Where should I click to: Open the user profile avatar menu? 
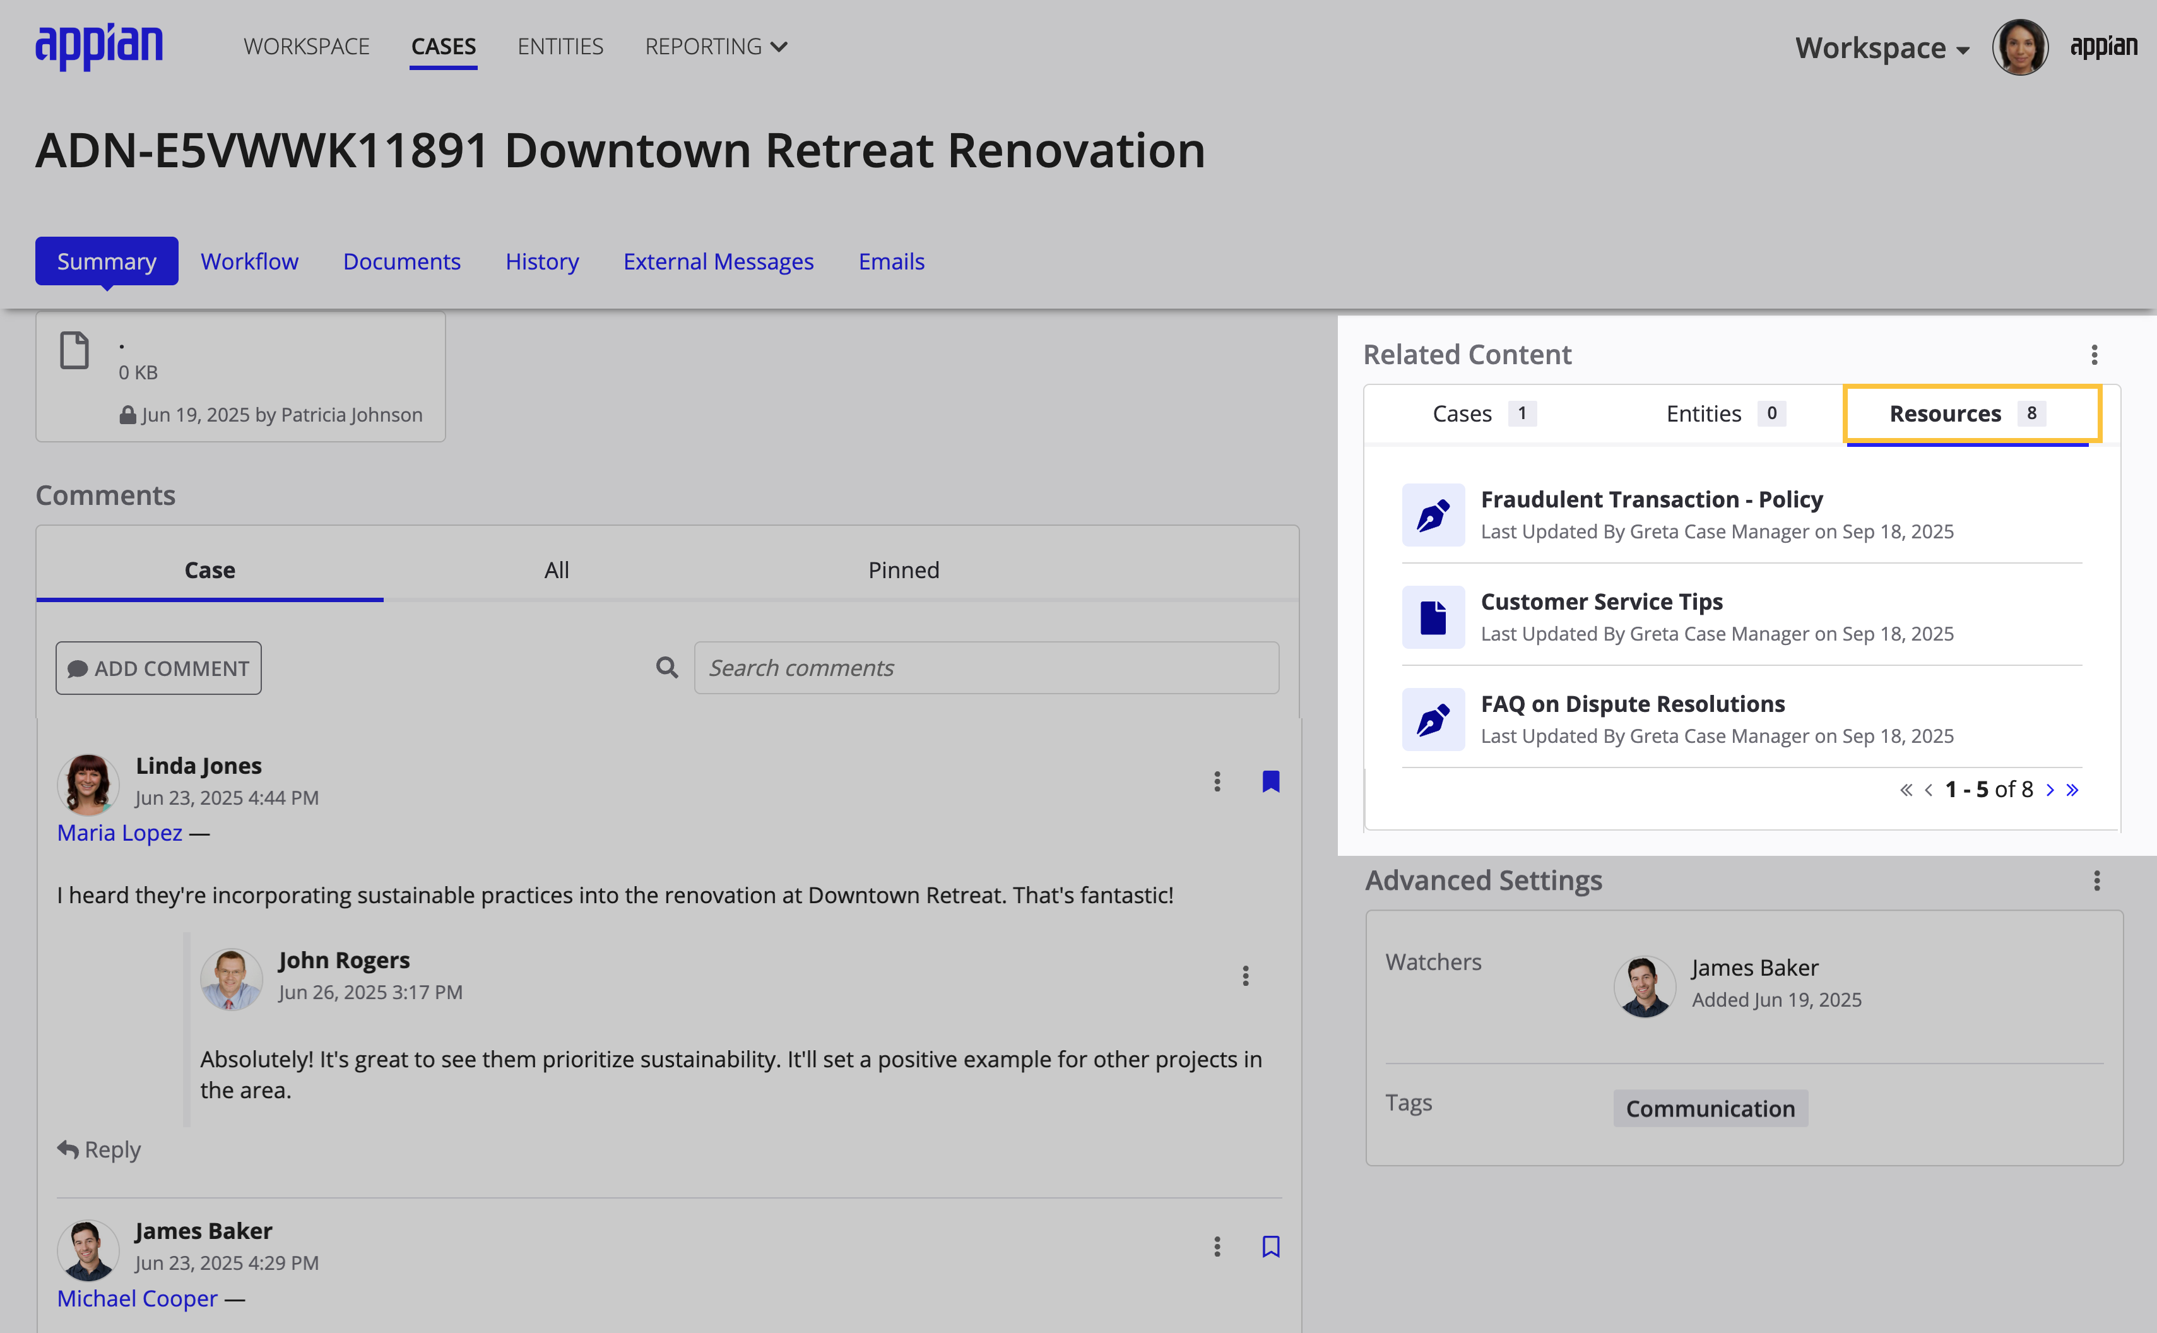[x=2019, y=47]
